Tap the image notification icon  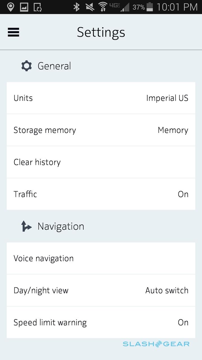pyautogui.click(x=24, y=7)
